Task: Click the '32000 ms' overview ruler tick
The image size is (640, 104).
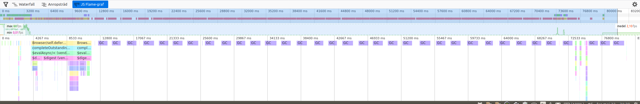Action: tap(251, 11)
